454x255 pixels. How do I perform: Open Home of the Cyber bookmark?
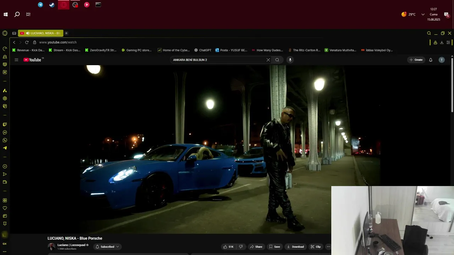pyautogui.click(x=174, y=50)
